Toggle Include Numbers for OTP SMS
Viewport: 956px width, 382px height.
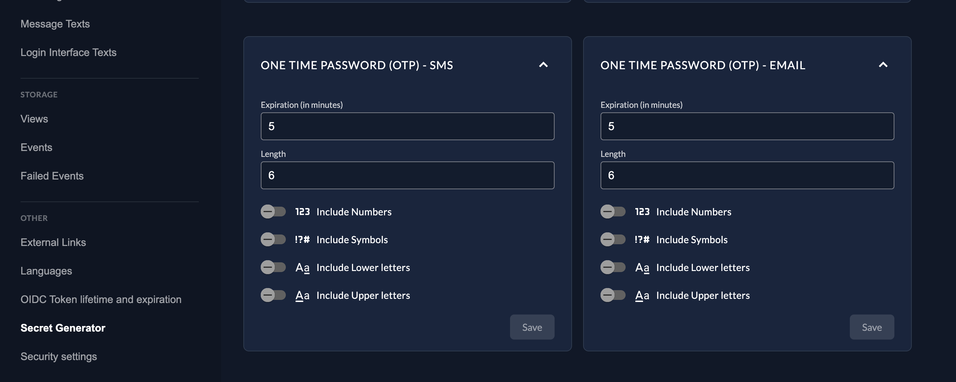coord(273,212)
